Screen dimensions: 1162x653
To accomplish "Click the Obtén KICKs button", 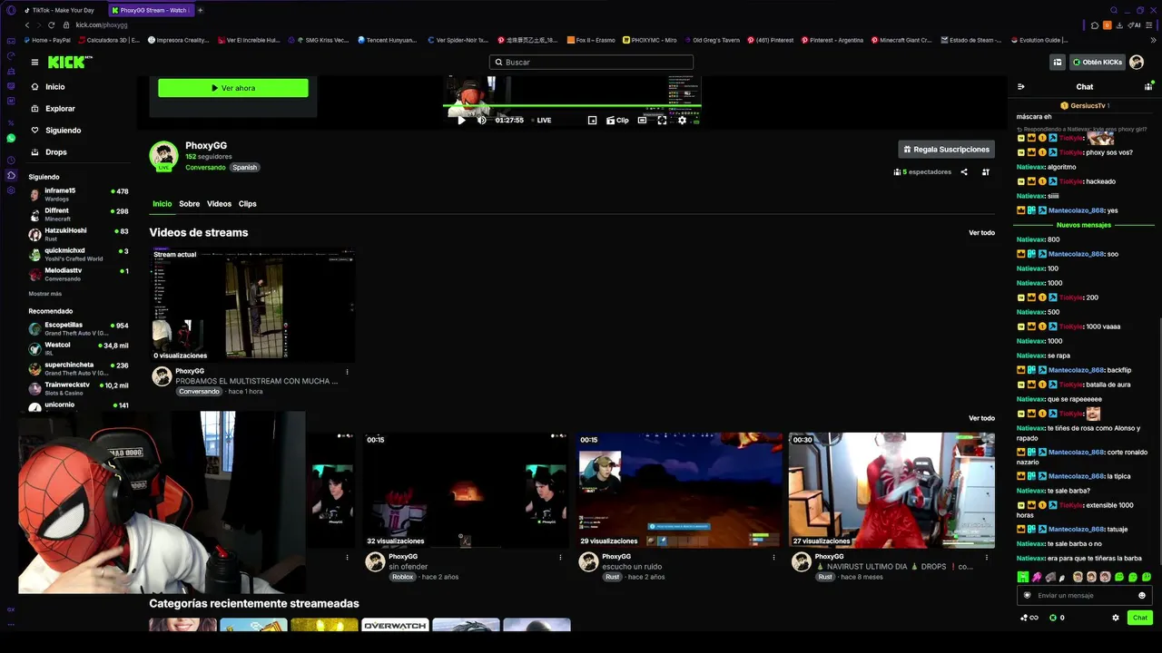I will click(x=1098, y=63).
